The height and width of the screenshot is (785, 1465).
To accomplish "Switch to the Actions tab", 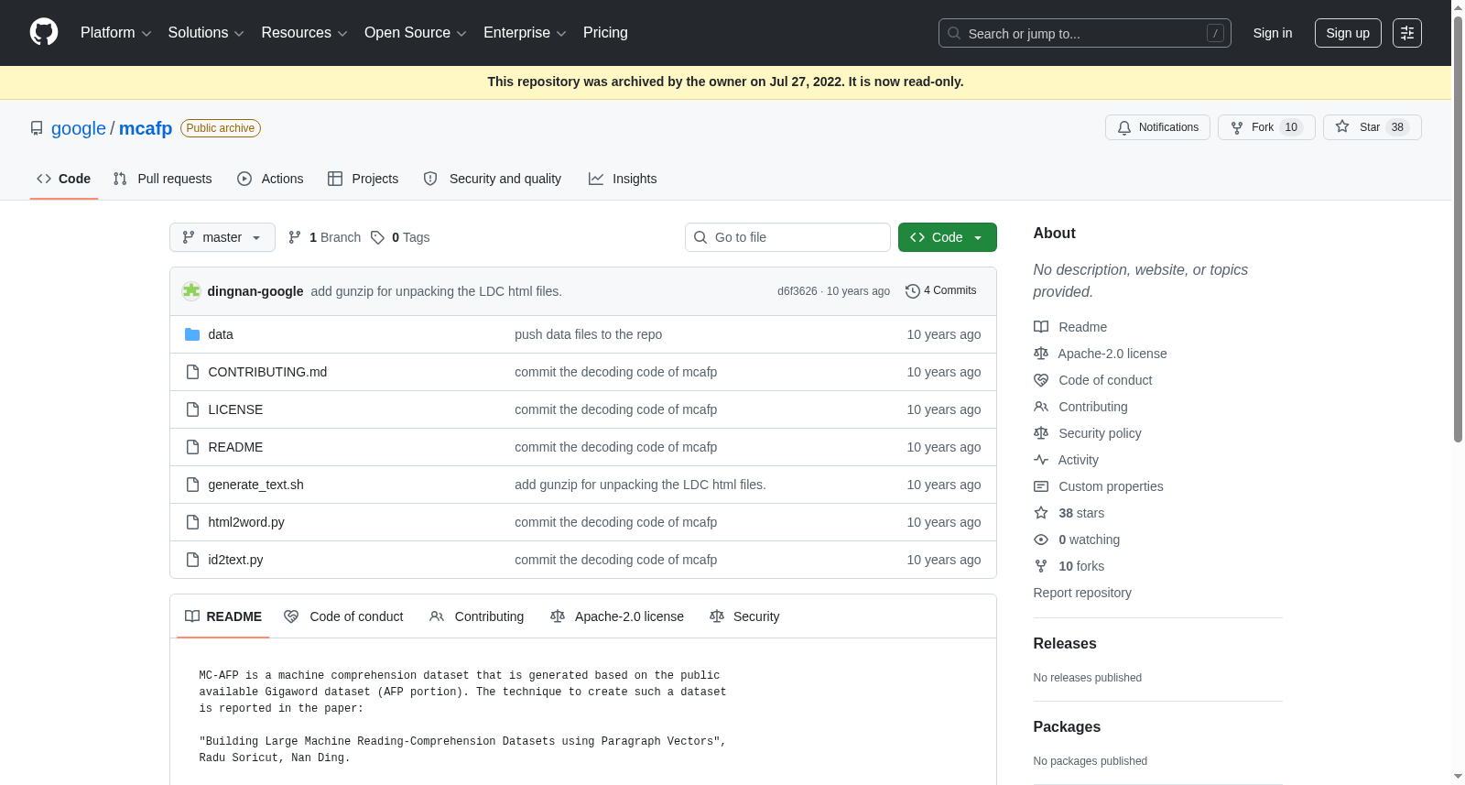I will click(270, 179).
